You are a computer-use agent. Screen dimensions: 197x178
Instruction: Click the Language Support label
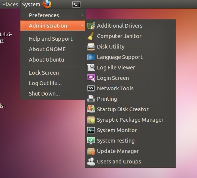pos(120,57)
